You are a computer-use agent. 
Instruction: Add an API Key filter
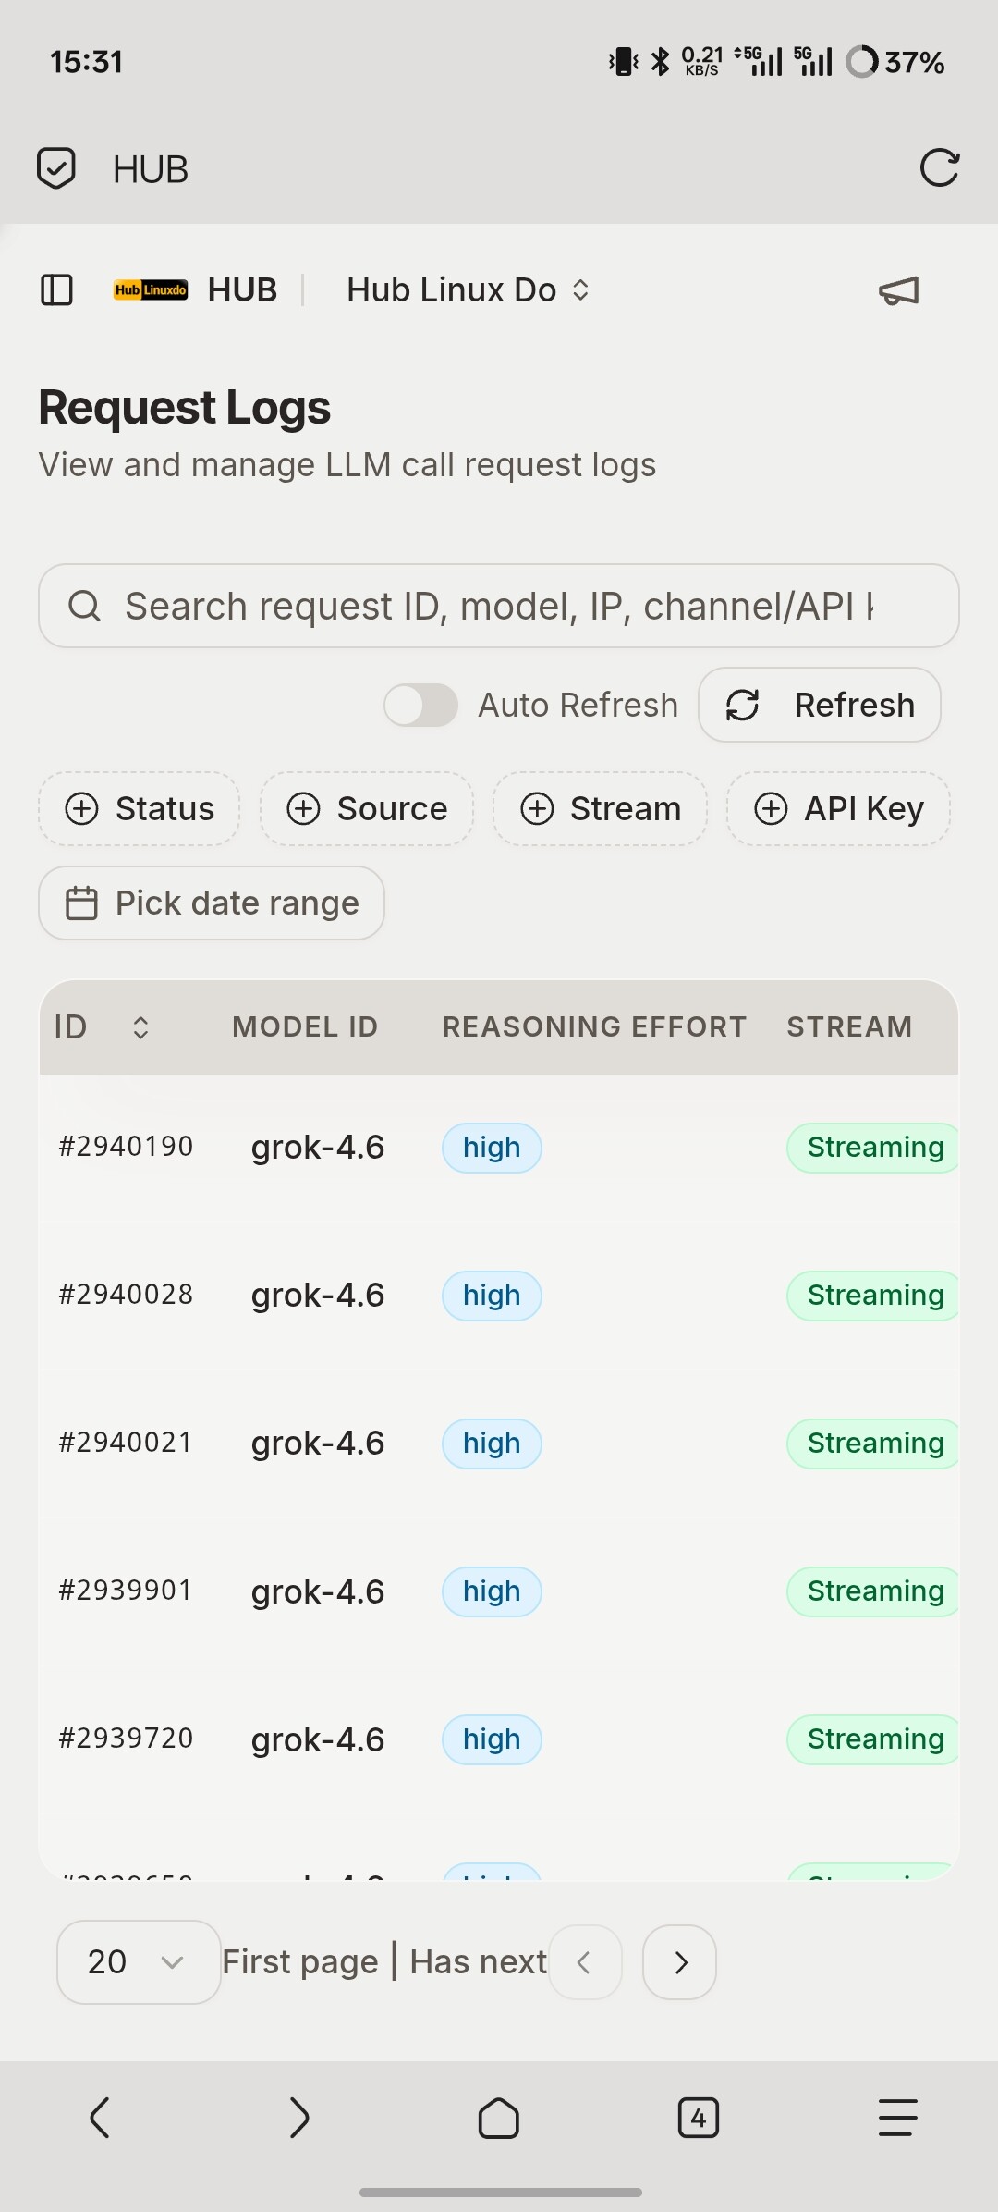pos(839,808)
